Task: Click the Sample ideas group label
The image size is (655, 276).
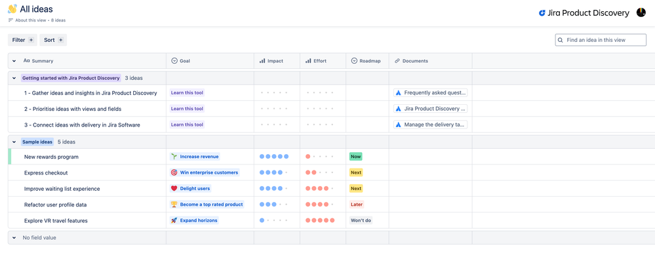Action: click(37, 142)
